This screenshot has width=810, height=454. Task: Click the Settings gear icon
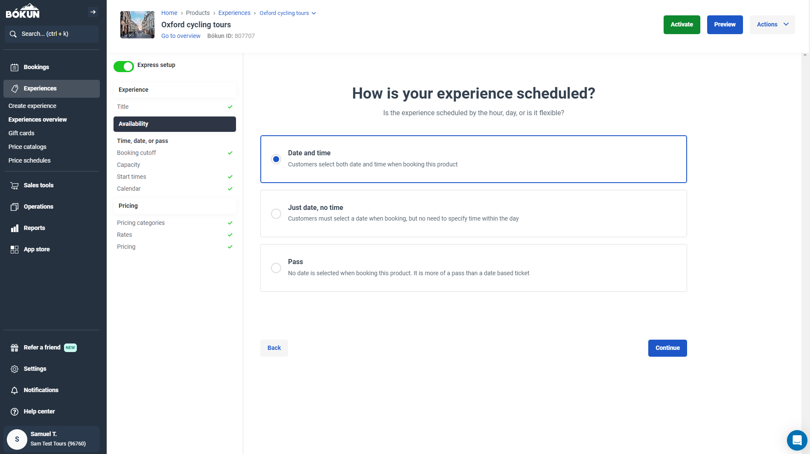(x=15, y=369)
